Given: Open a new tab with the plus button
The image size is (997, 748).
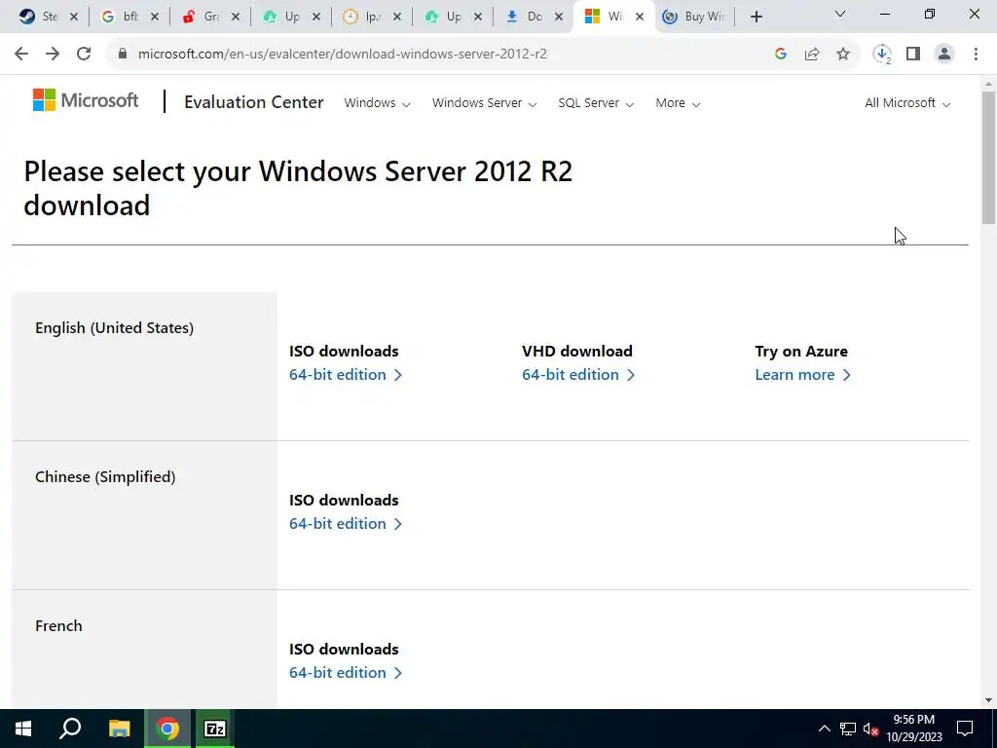Looking at the screenshot, I should pos(756,18).
